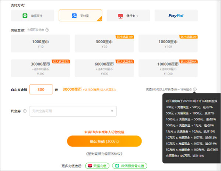Choose the 30000星币 ¥300 package
This screenshot has width=221, height=171.
(x=41, y=68)
